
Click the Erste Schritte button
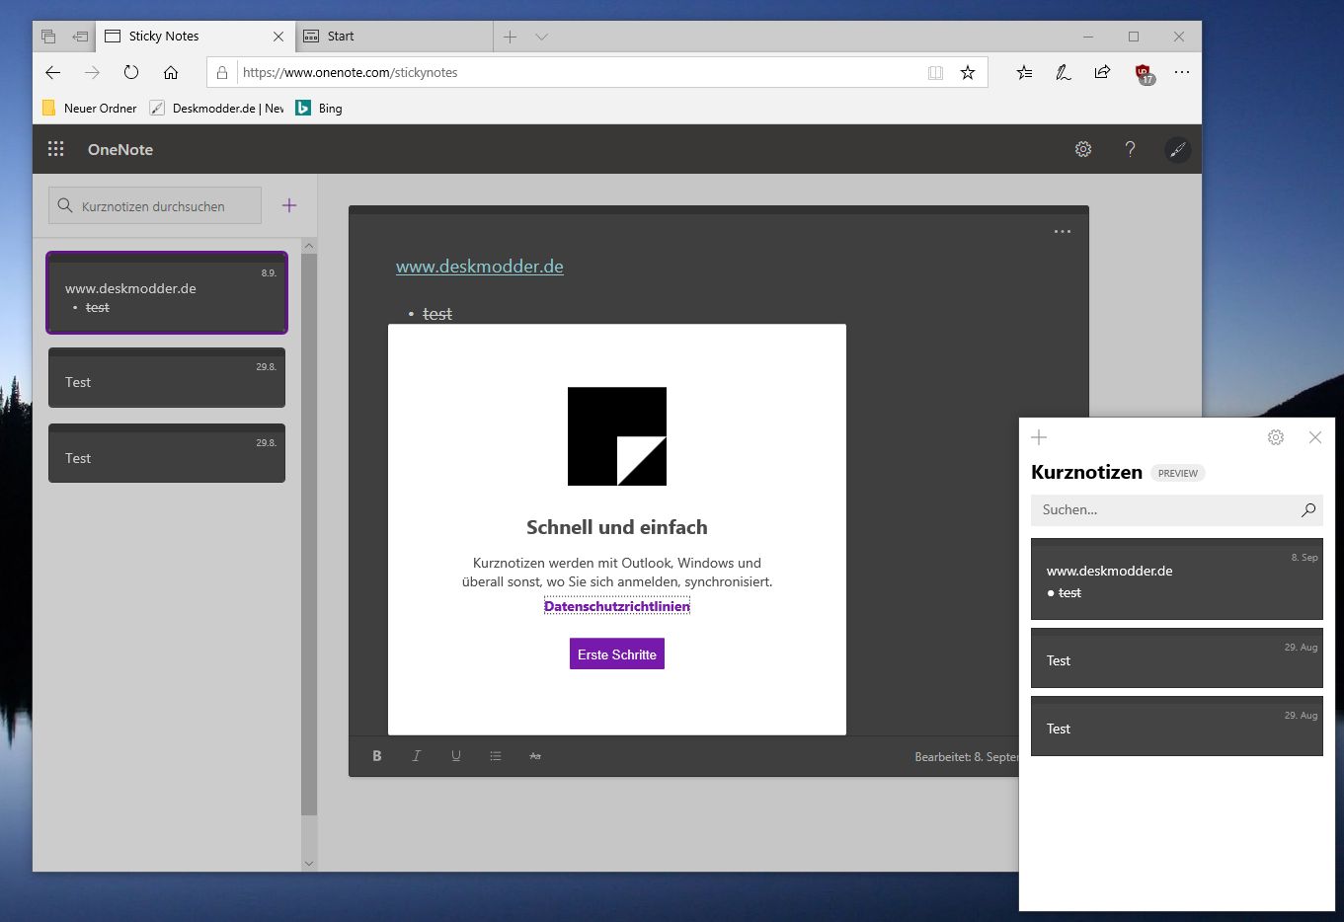pyautogui.click(x=617, y=654)
